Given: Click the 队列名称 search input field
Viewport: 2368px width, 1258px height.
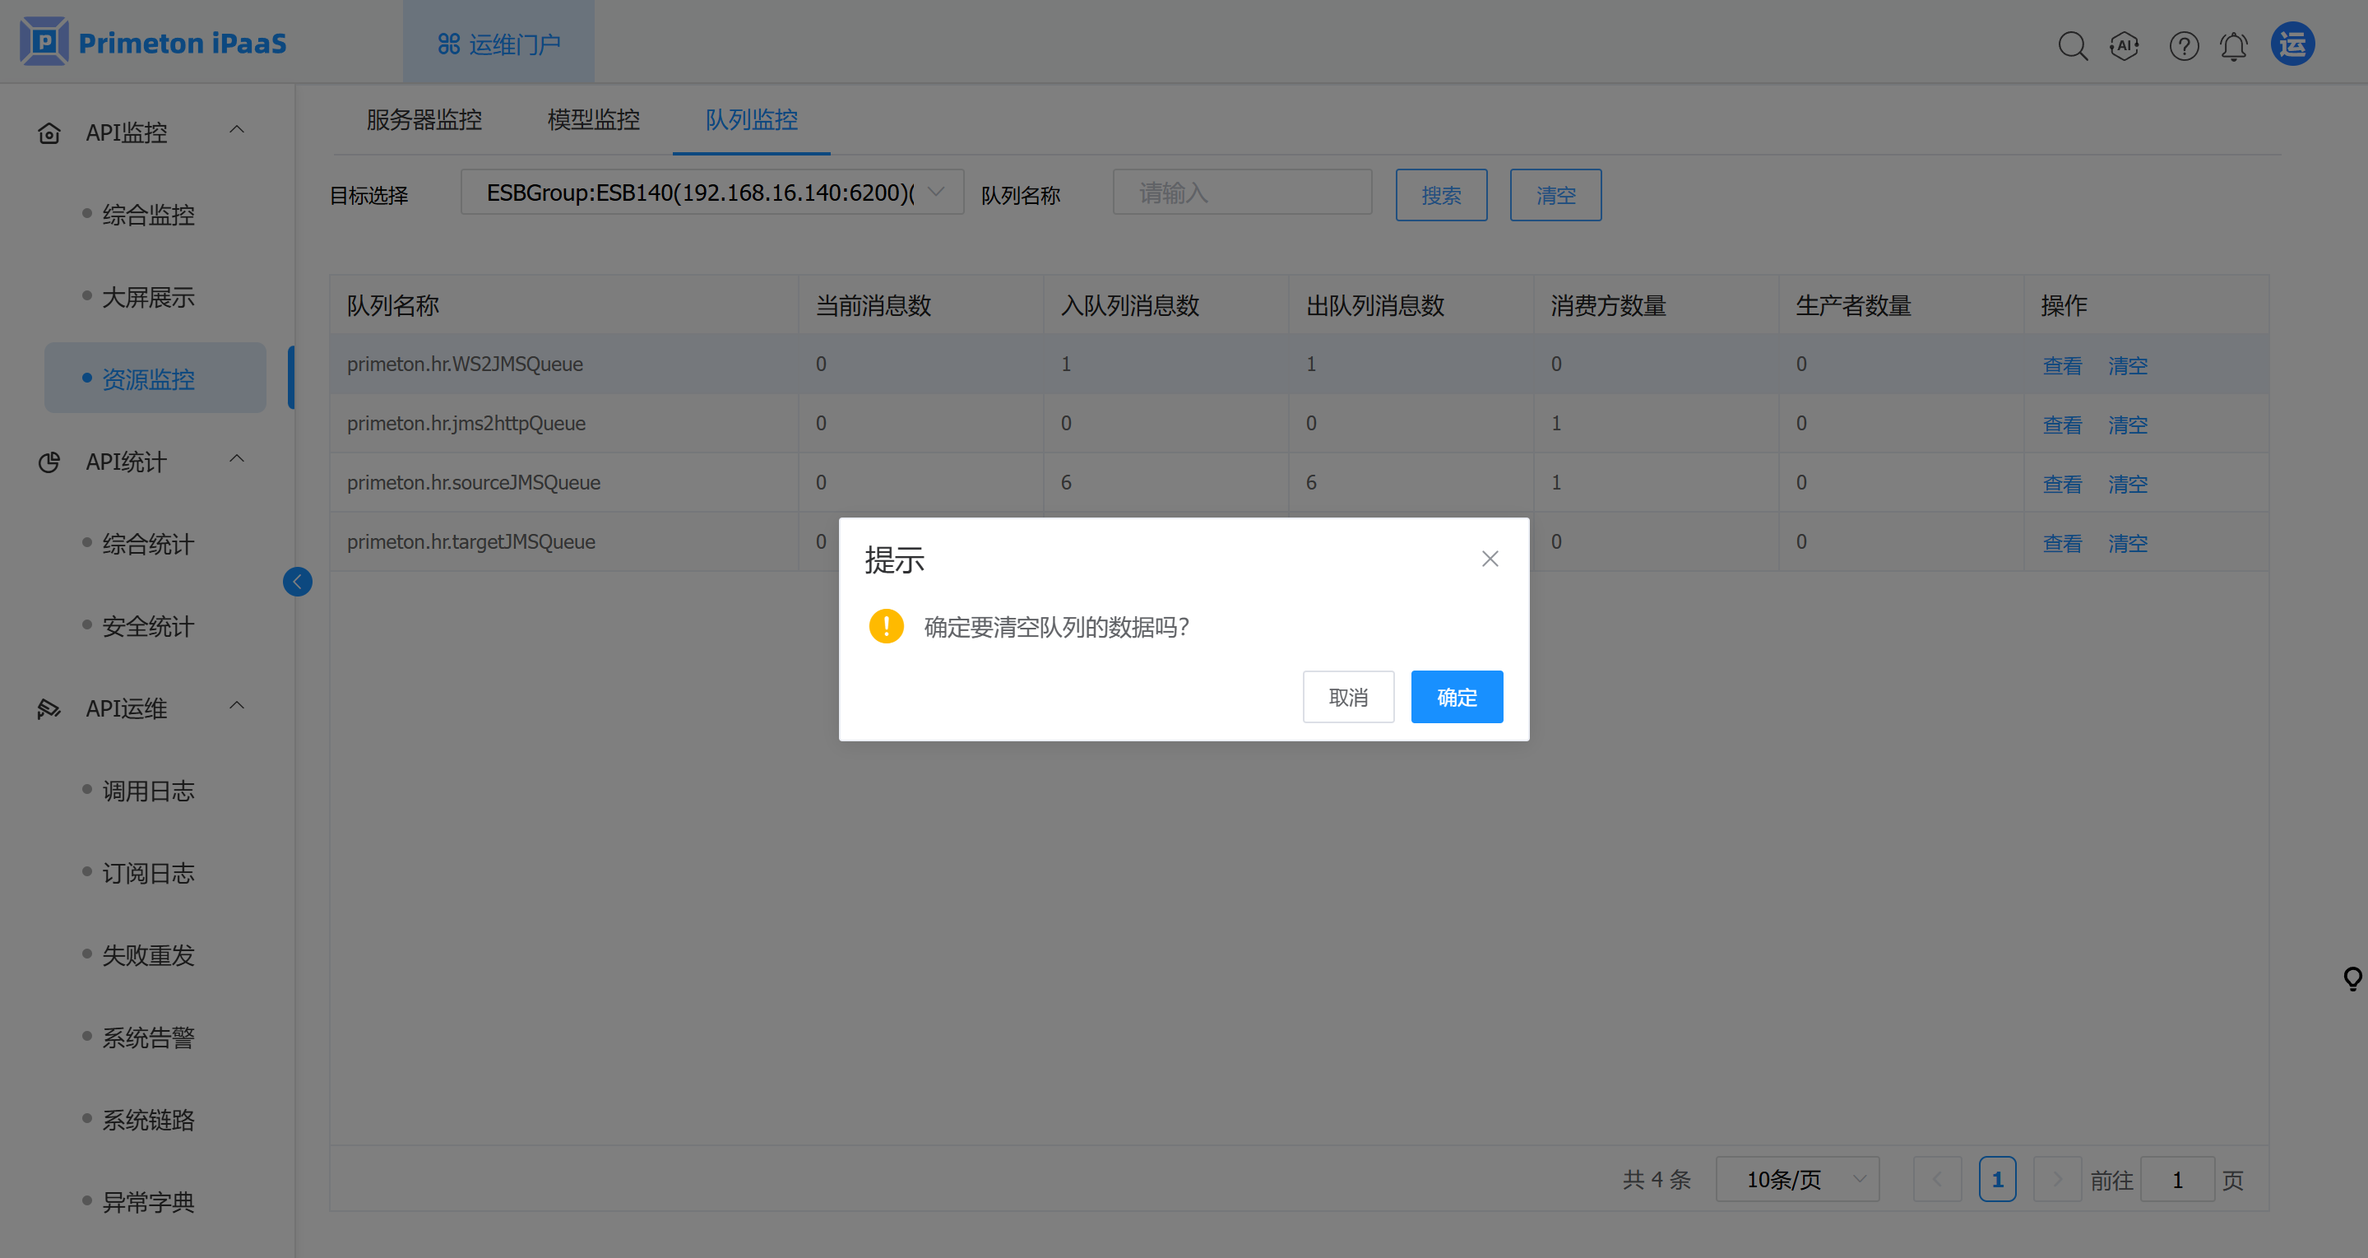Looking at the screenshot, I should pos(1241,193).
